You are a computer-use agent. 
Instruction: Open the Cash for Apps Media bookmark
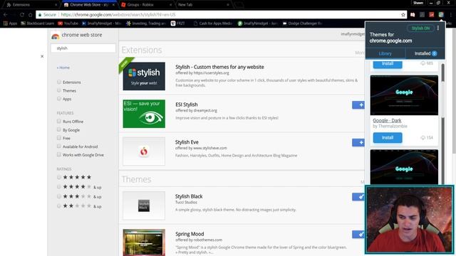click(x=213, y=23)
